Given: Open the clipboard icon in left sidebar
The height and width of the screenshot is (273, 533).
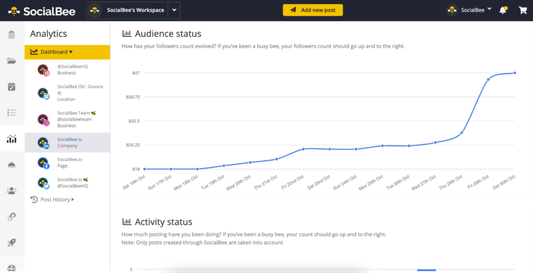Looking at the screenshot, I should (x=11, y=35).
